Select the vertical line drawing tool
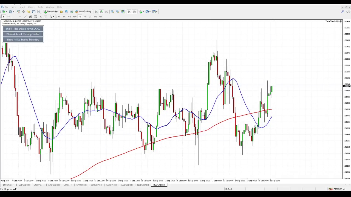The width and height of the screenshot is (351, 197). (x=15, y=17)
